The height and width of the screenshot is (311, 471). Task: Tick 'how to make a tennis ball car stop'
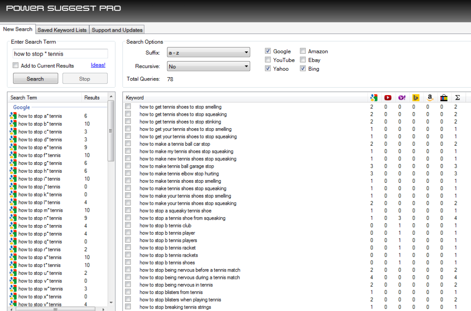tap(128, 144)
